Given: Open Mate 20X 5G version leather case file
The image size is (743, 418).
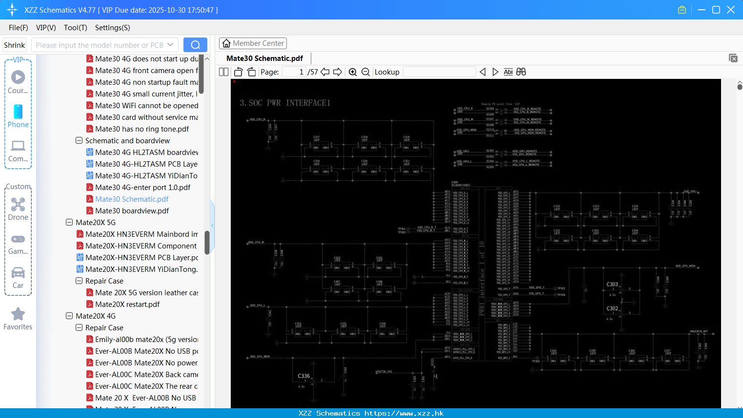Looking at the screenshot, I should (x=142, y=292).
